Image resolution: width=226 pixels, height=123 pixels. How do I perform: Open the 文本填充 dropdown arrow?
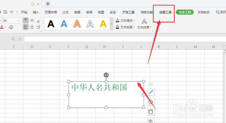(x=134, y=20)
